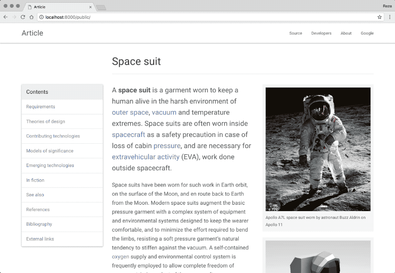Jump to Requirements in the contents list

(40, 107)
